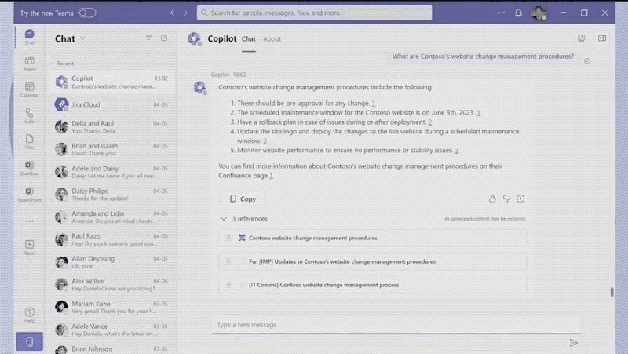Click the search box at top
Viewport: 628px width, 354px height.
pyautogui.click(x=315, y=13)
